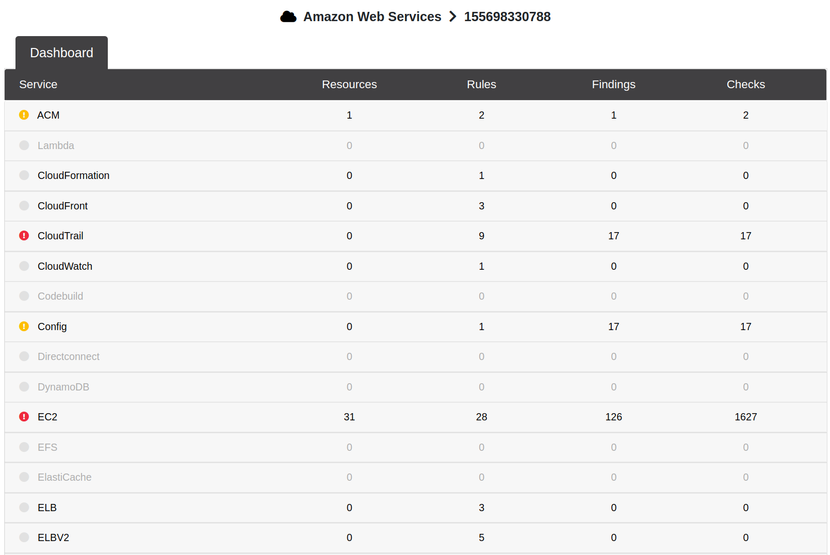Click CloudFront rules count 3

481,206
